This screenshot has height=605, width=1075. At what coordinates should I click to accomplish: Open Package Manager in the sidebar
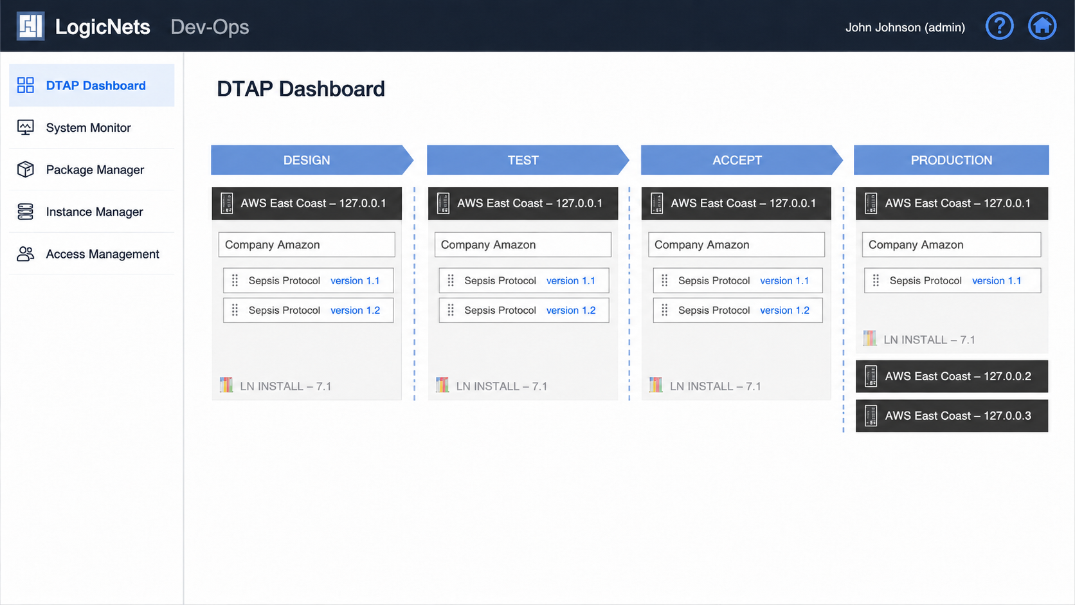click(91, 170)
